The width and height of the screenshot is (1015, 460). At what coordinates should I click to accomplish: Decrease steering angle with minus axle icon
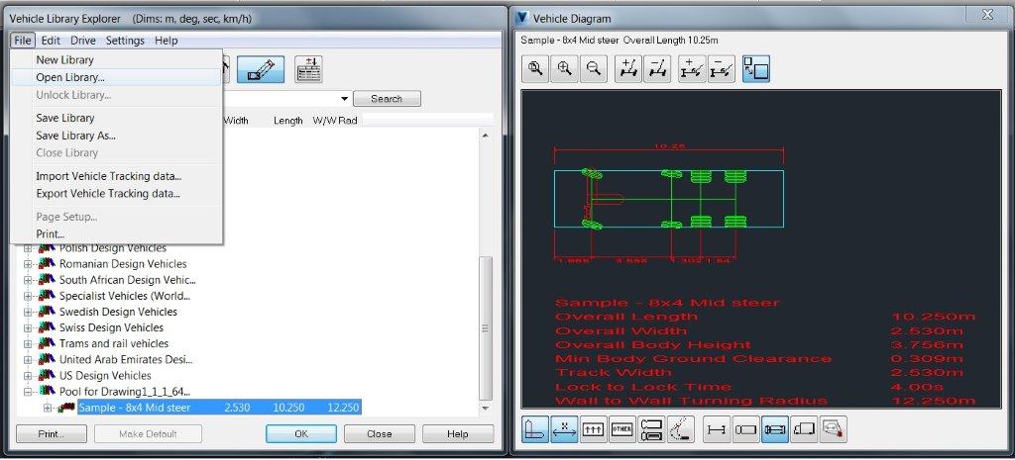pos(657,69)
